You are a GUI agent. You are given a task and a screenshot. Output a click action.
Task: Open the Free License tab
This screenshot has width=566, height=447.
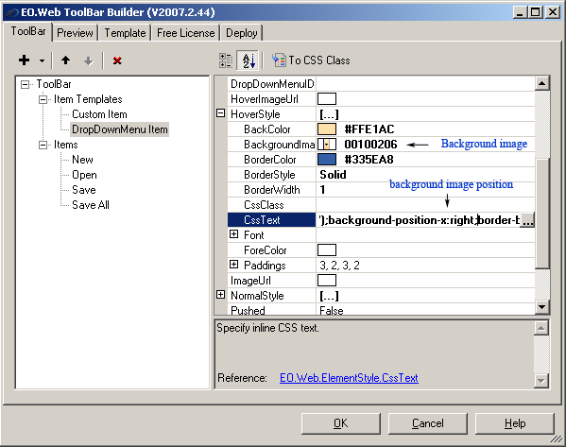[185, 33]
